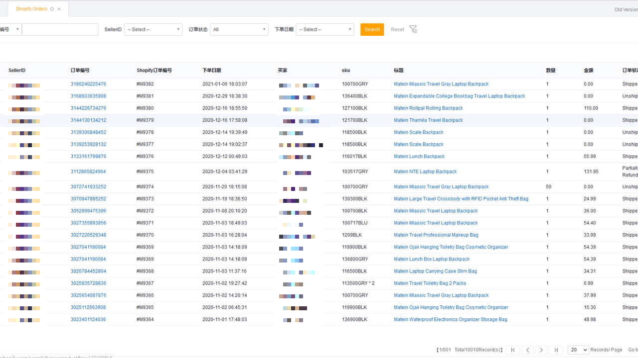Click the star icon on Shopify Orders tab

(52, 9)
